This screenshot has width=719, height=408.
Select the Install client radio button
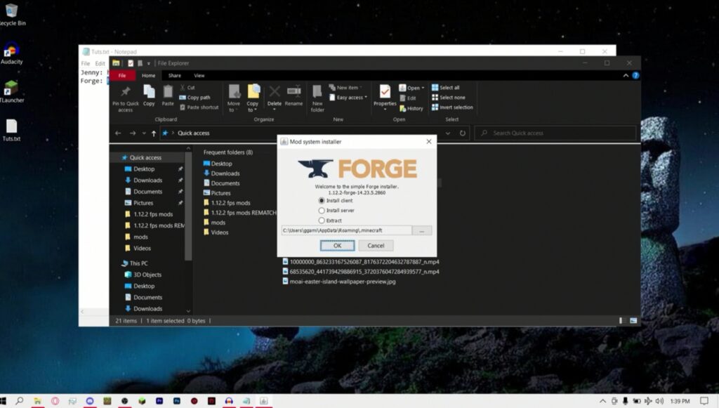[322, 200]
